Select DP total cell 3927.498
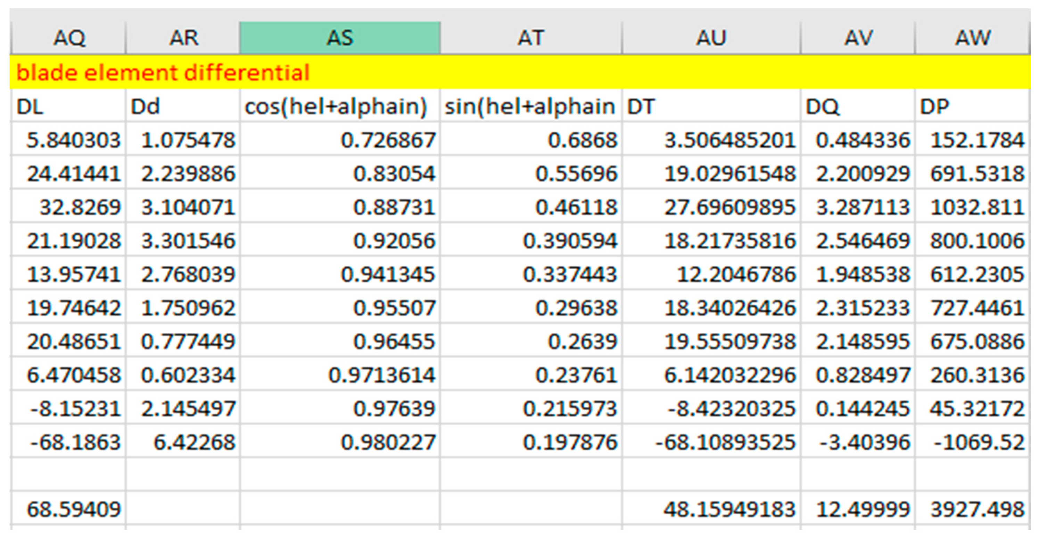The image size is (1039, 540). tap(976, 509)
